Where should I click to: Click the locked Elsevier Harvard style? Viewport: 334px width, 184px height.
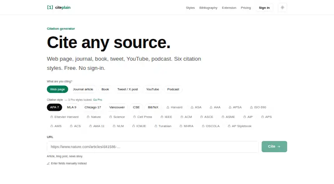[x=64, y=117]
